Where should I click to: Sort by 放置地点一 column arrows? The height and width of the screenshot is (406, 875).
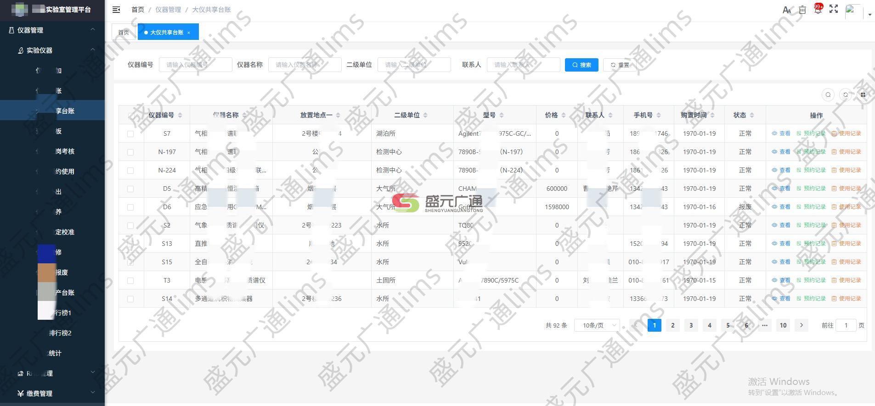click(338, 115)
